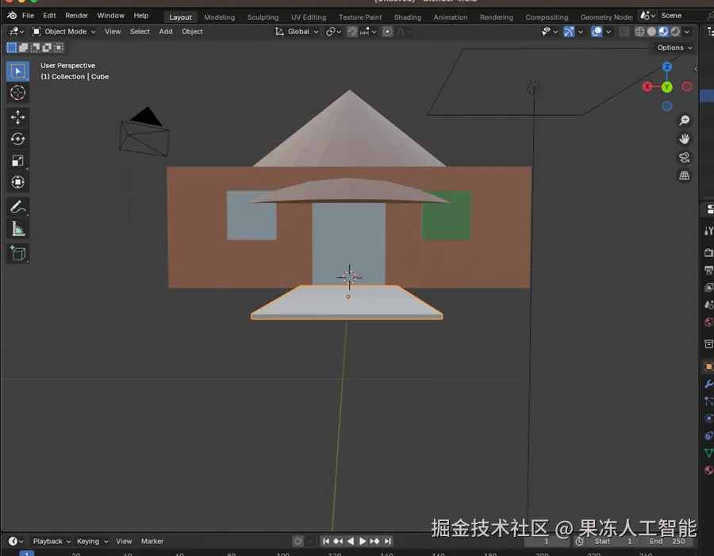Select the Measure tool
The width and height of the screenshot is (714, 556).
point(17,229)
